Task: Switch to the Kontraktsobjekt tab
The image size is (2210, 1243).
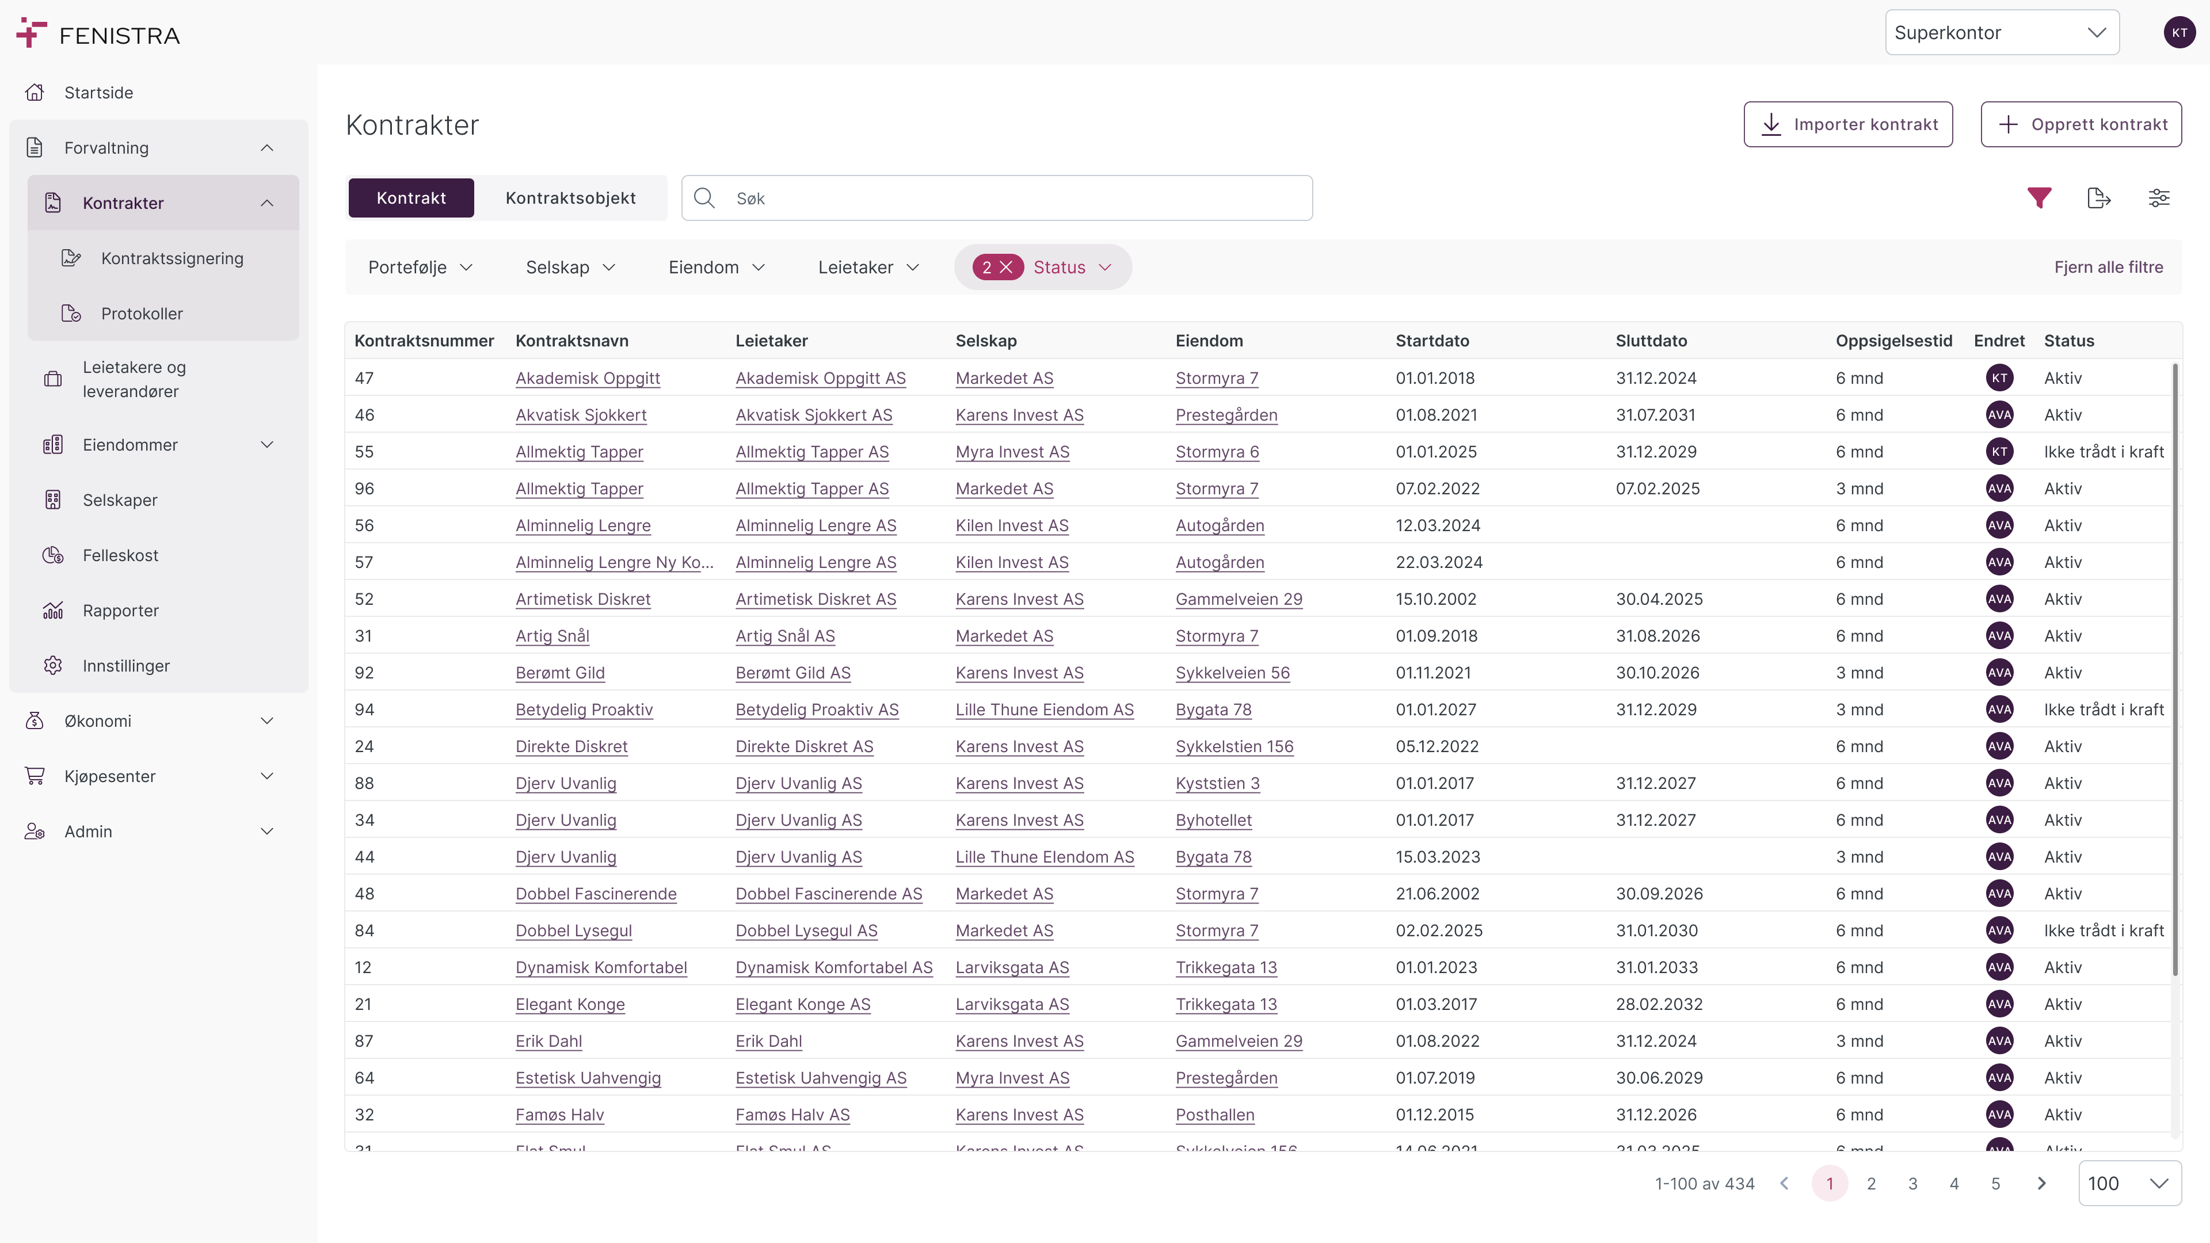Action: tap(570, 198)
